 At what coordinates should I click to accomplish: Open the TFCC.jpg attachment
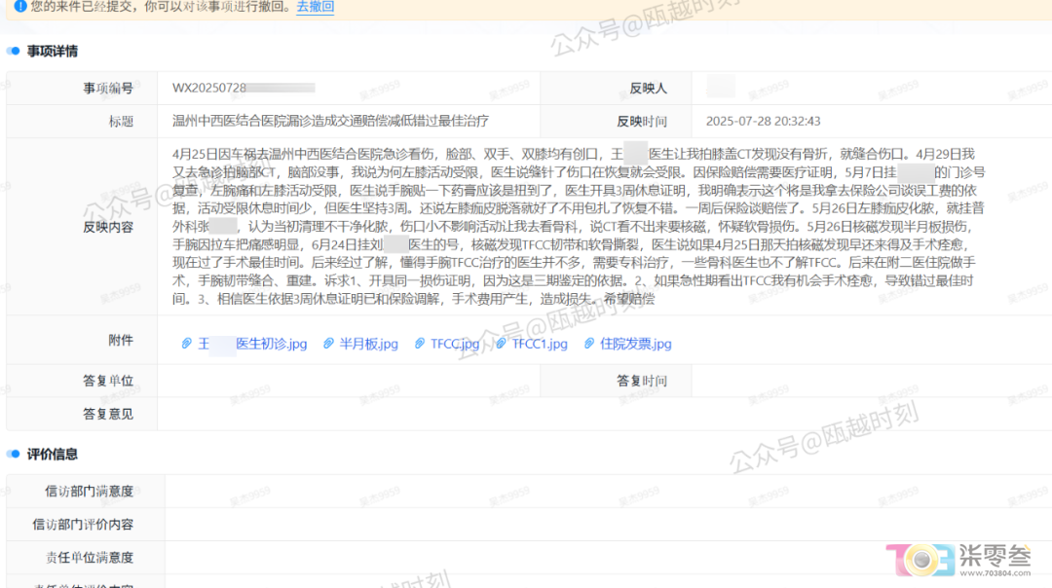click(455, 344)
